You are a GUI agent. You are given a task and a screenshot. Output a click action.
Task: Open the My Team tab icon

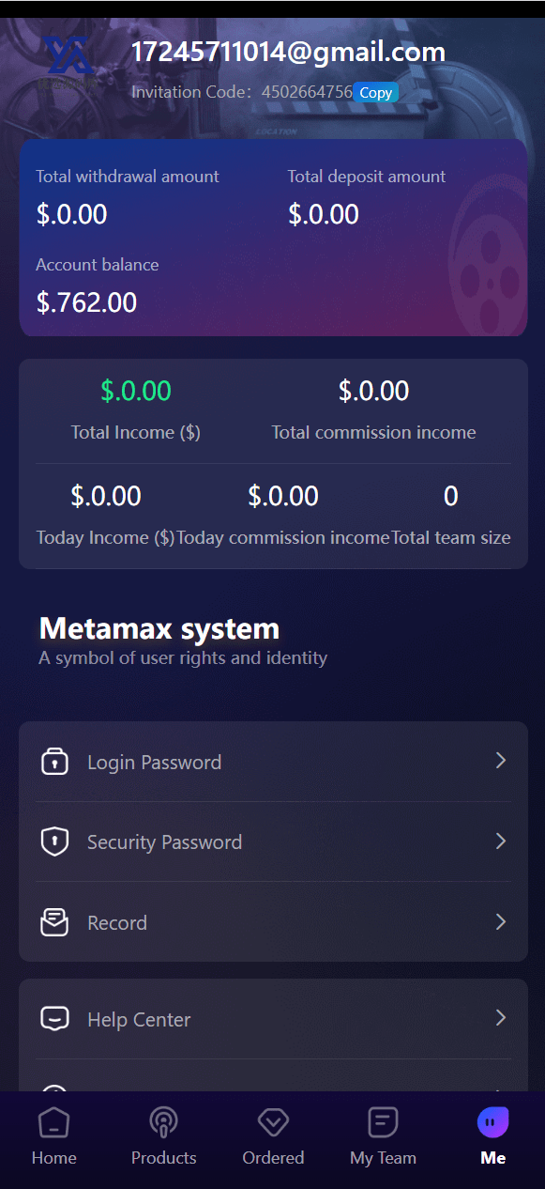383,1122
